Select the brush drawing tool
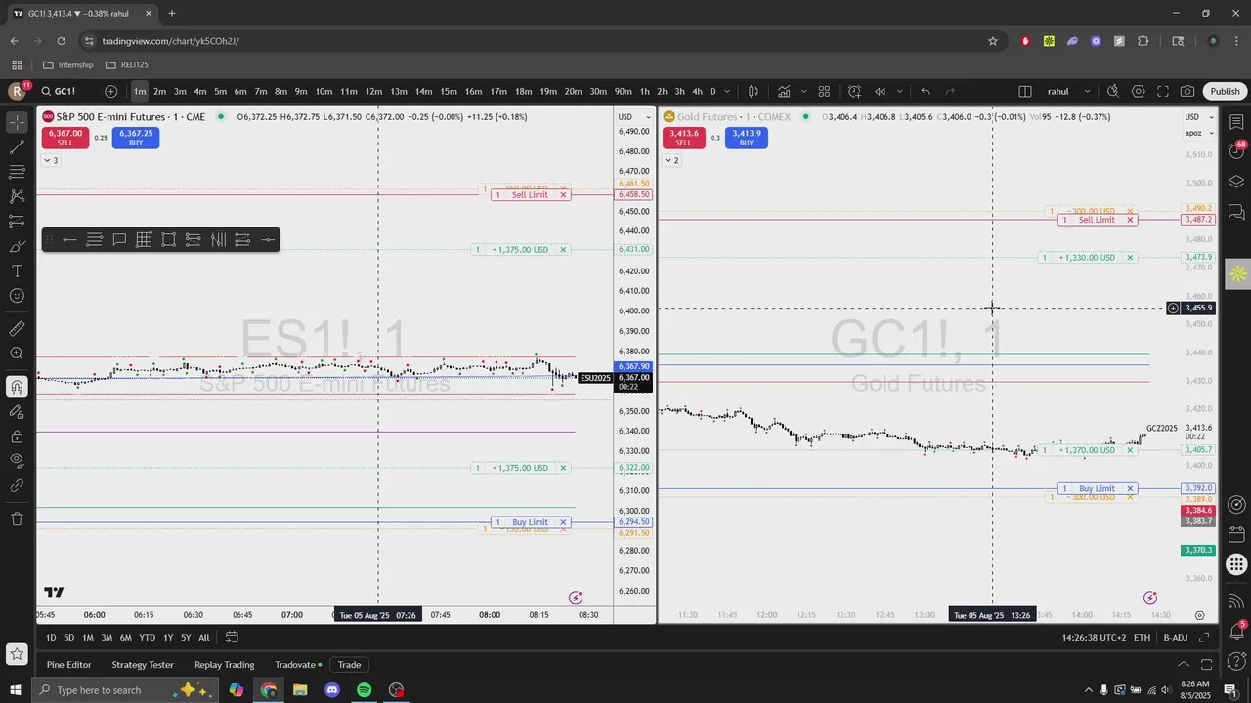This screenshot has width=1251, height=703. 17,246
